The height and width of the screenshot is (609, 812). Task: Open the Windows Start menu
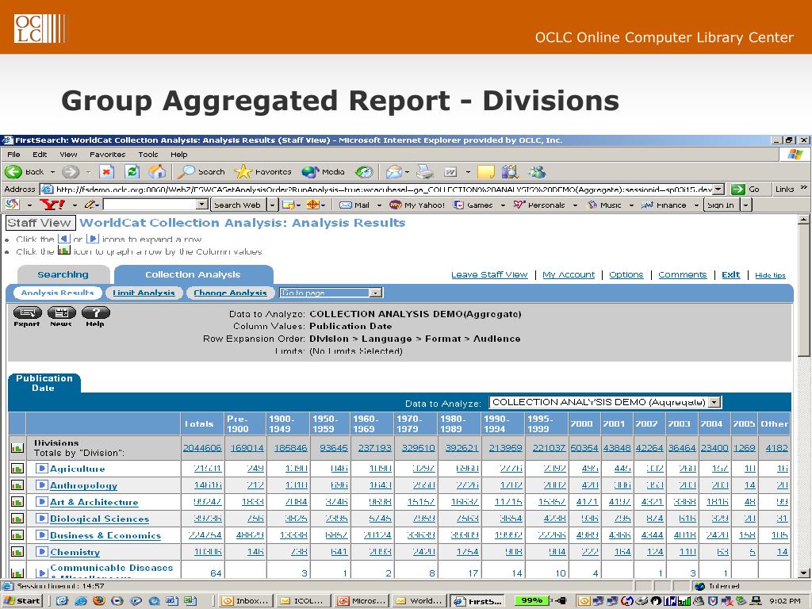(21, 601)
